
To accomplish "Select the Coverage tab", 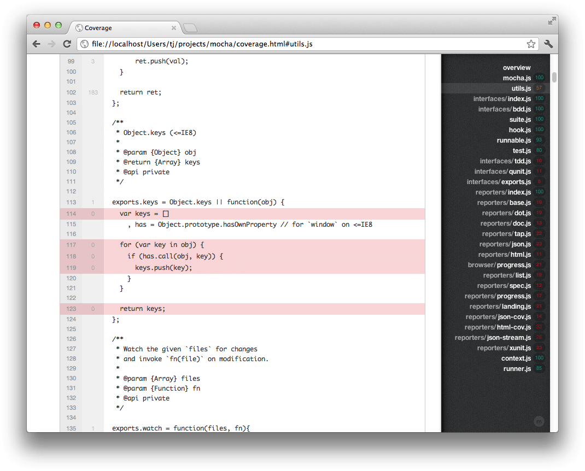I will pos(125,28).
